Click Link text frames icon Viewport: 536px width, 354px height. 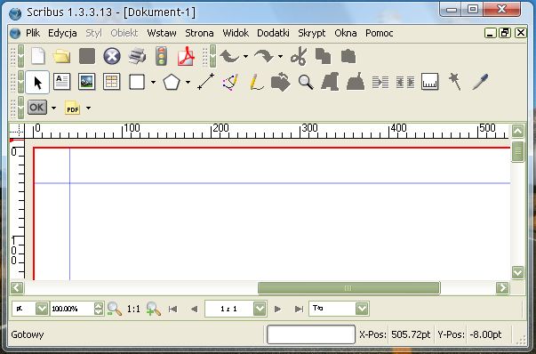point(380,83)
